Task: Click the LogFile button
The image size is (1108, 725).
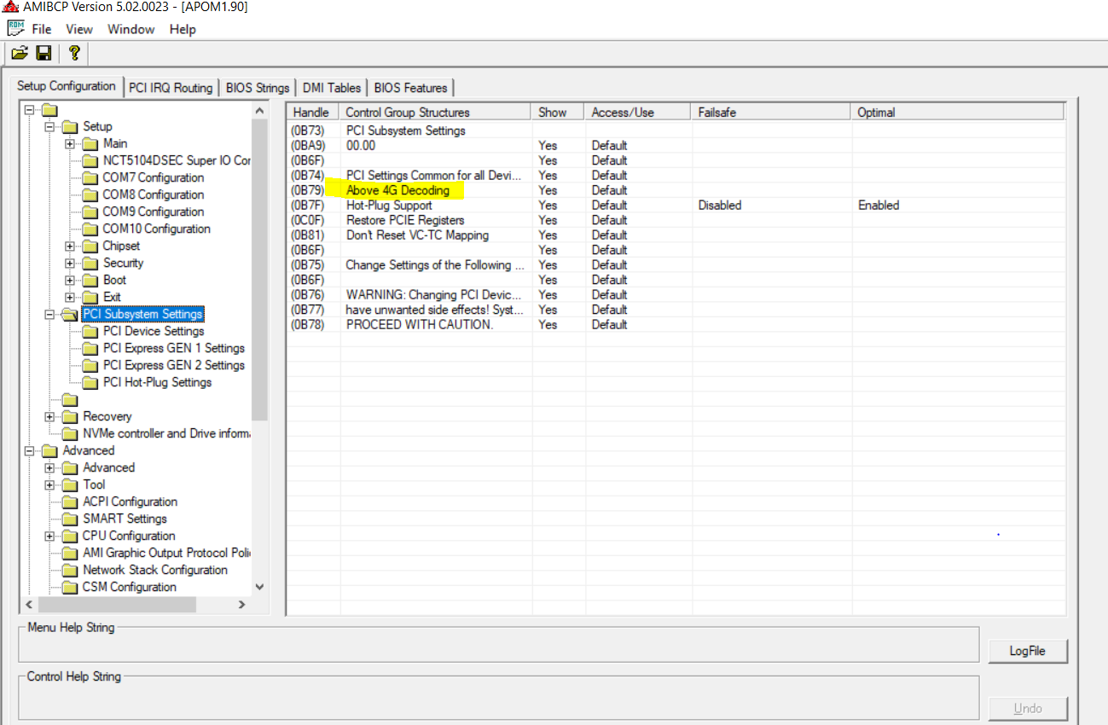Action: [x=1027, y=651]
